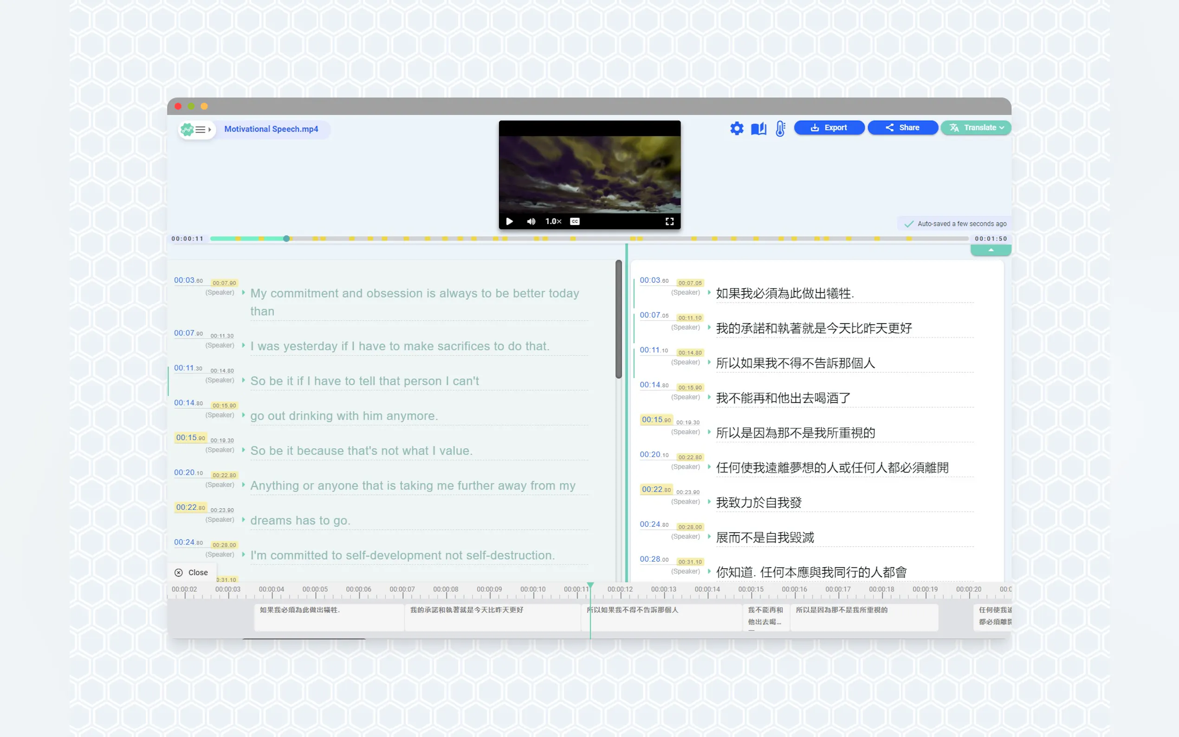The height and width of the screenshot is (737, 1179).
Task: Click the Share button
Action: pyautogui.click(x=902, y=128)
